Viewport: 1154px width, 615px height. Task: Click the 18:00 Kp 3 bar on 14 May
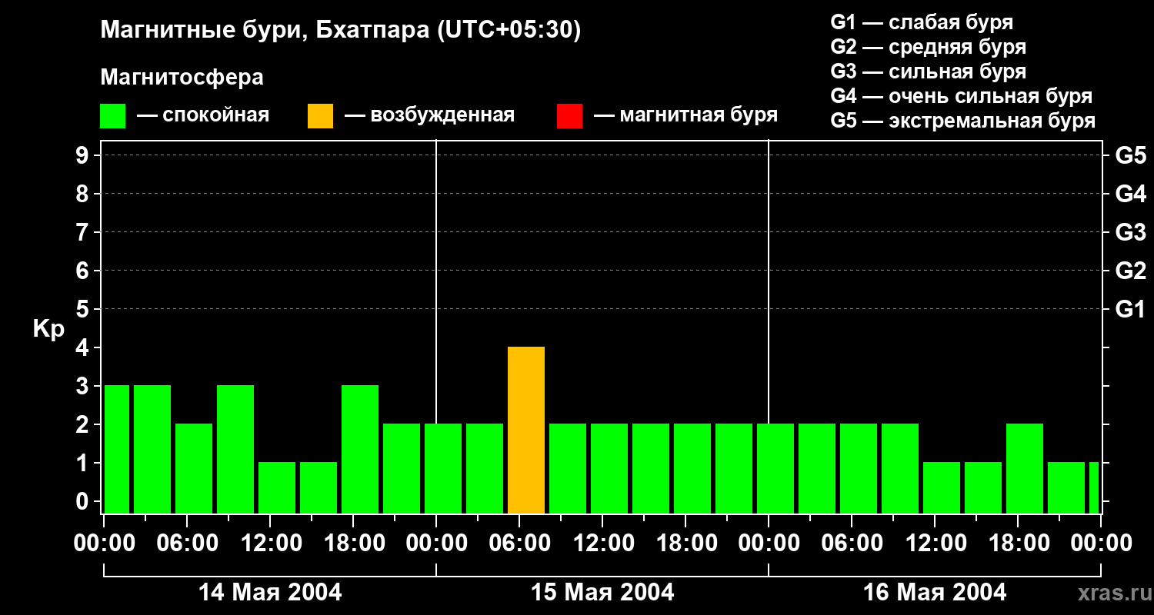click(360, 449)
